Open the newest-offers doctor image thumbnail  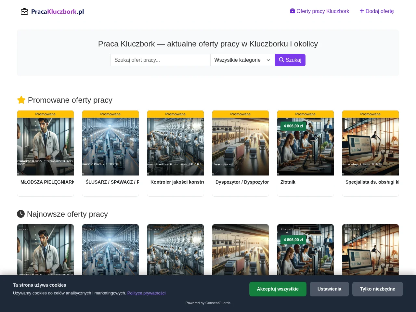45,250
